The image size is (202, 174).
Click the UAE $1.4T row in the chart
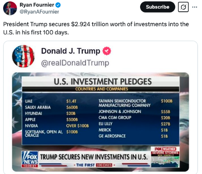point(51,101)
